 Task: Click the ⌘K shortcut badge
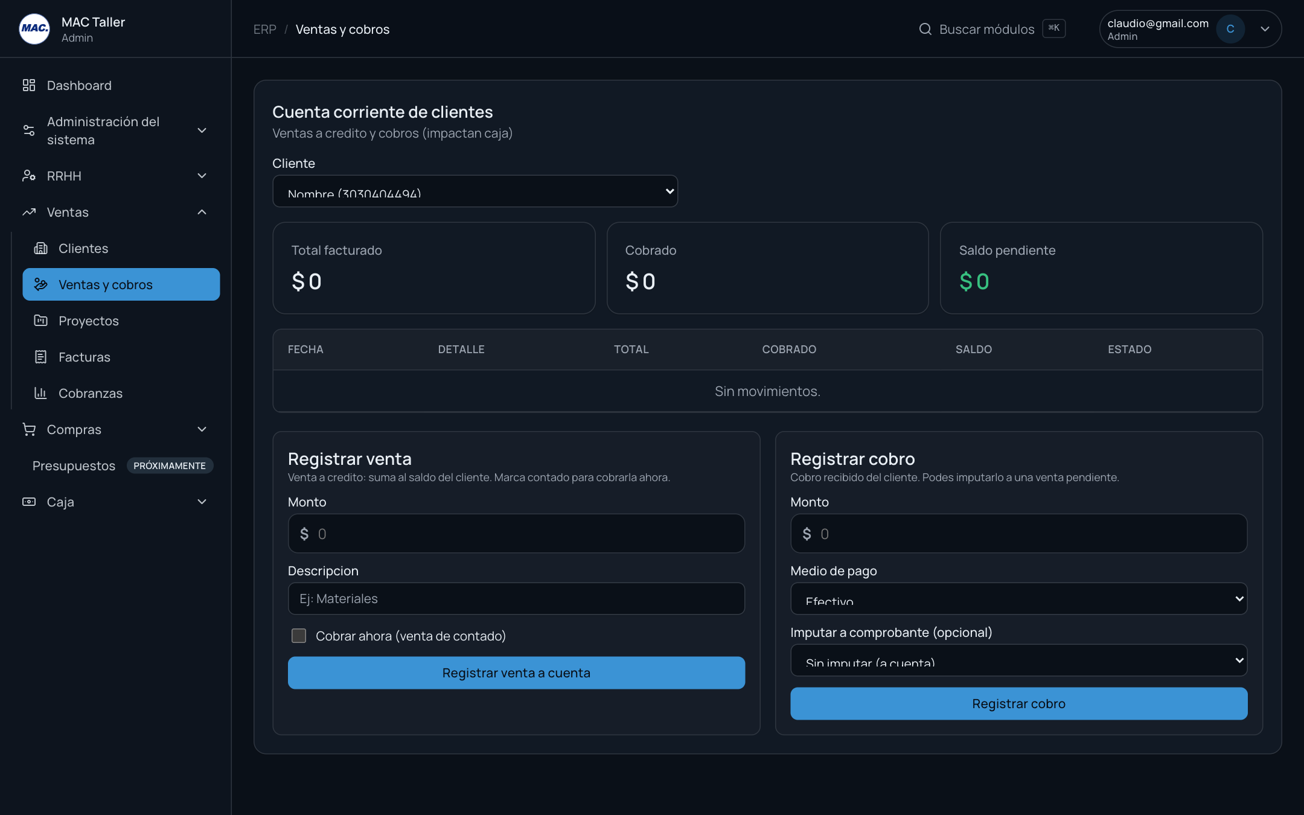(1053, 28)
